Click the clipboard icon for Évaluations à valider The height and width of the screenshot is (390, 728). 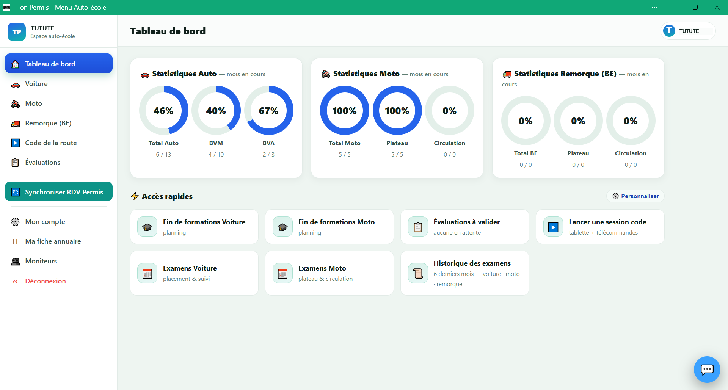pos(418,227)
